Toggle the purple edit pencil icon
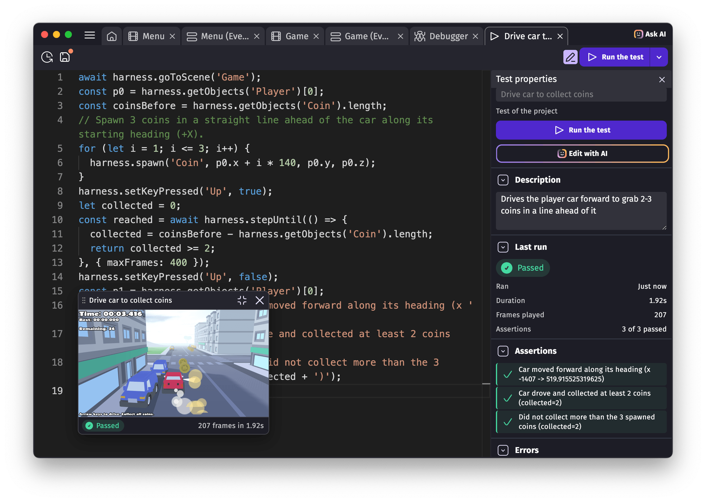This screenshot has width=706, height=502. (570, 57)
